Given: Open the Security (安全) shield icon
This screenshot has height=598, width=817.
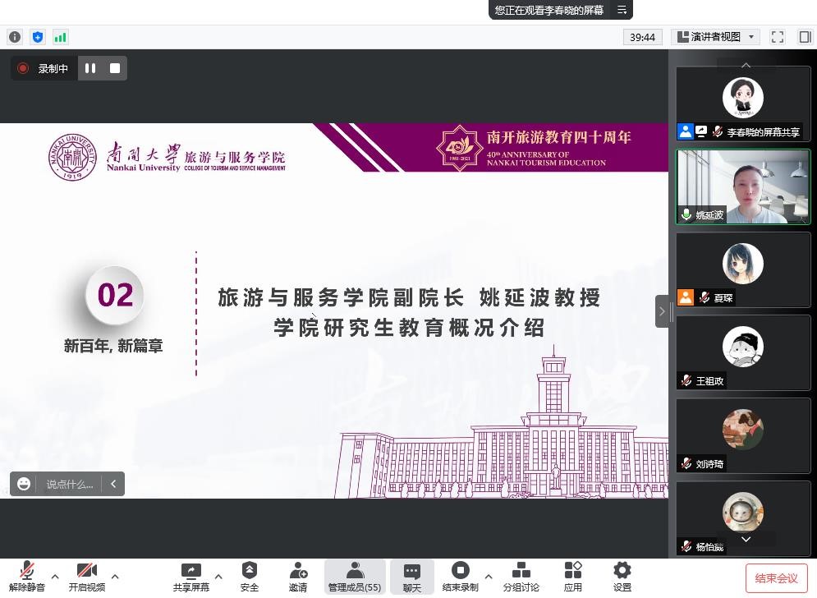Looking at the screenshot, I should [x=250, y=575].
